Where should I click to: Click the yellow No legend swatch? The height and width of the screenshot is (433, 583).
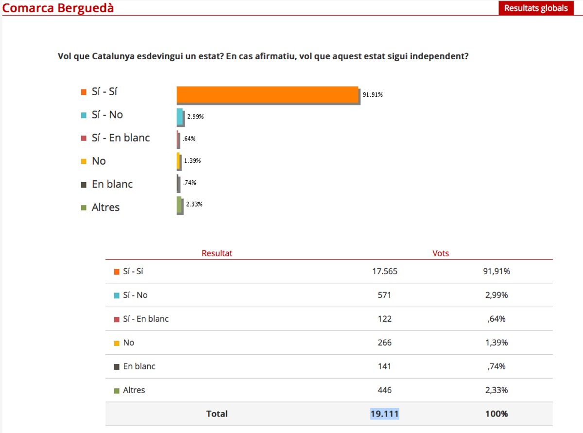pos(84,161)
